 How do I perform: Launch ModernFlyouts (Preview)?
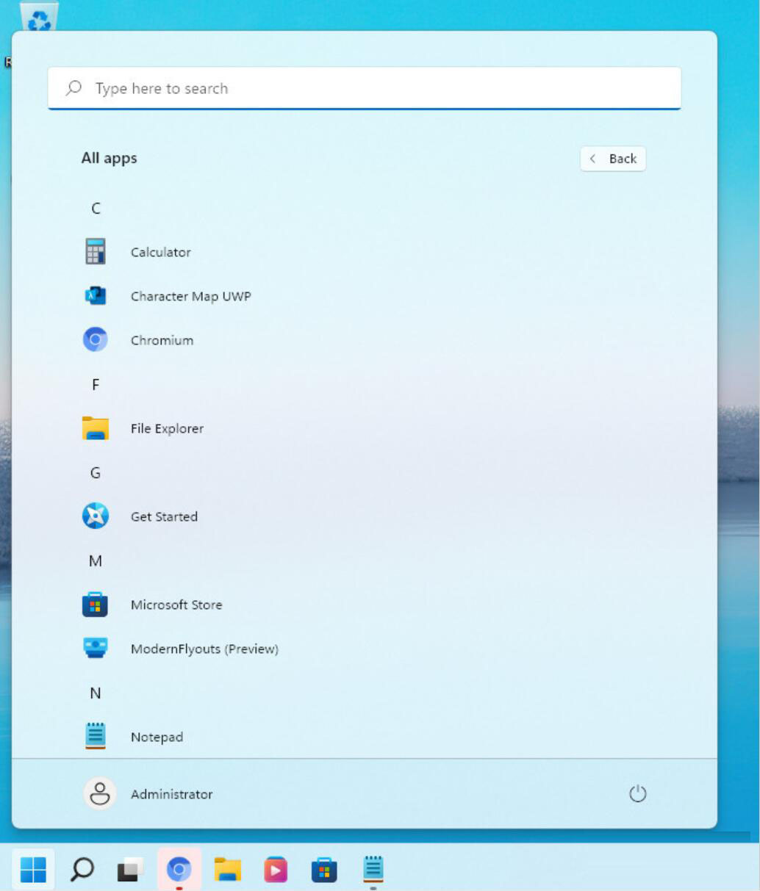pos(204,649)
